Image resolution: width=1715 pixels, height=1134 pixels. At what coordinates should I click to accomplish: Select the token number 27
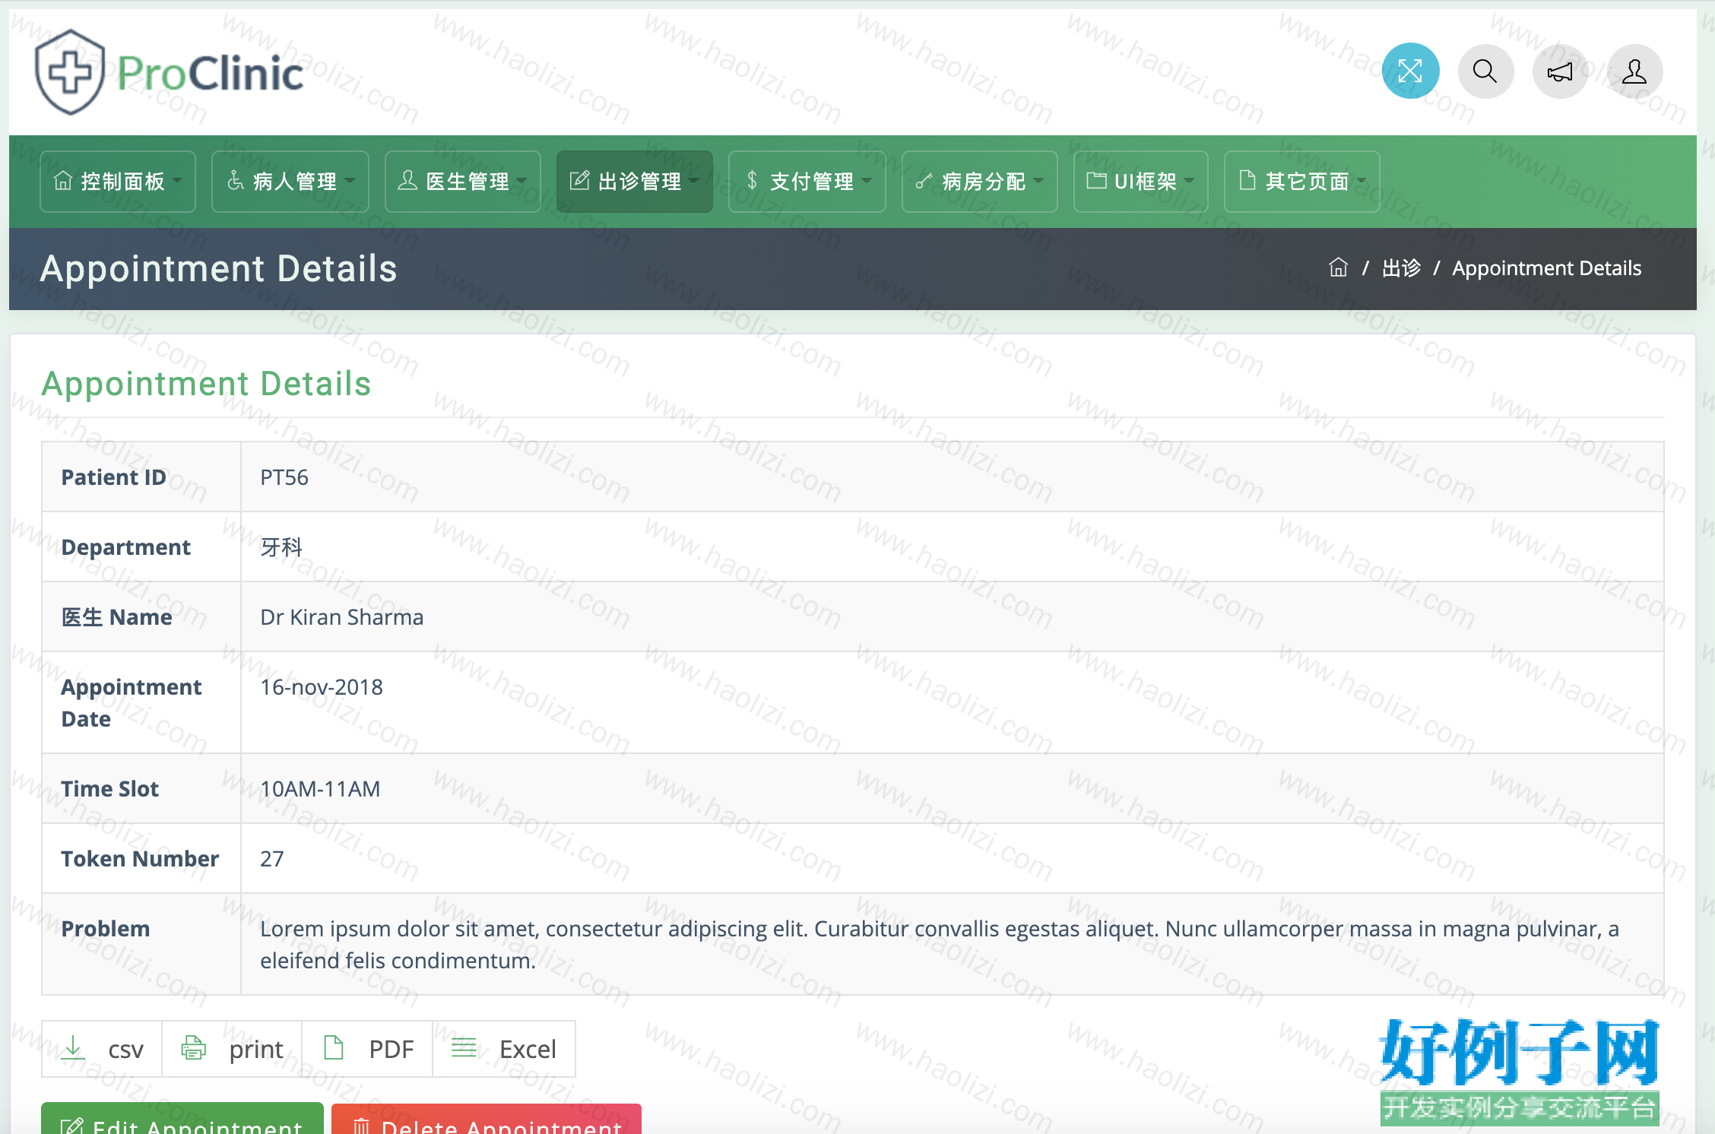click(272, 859)
